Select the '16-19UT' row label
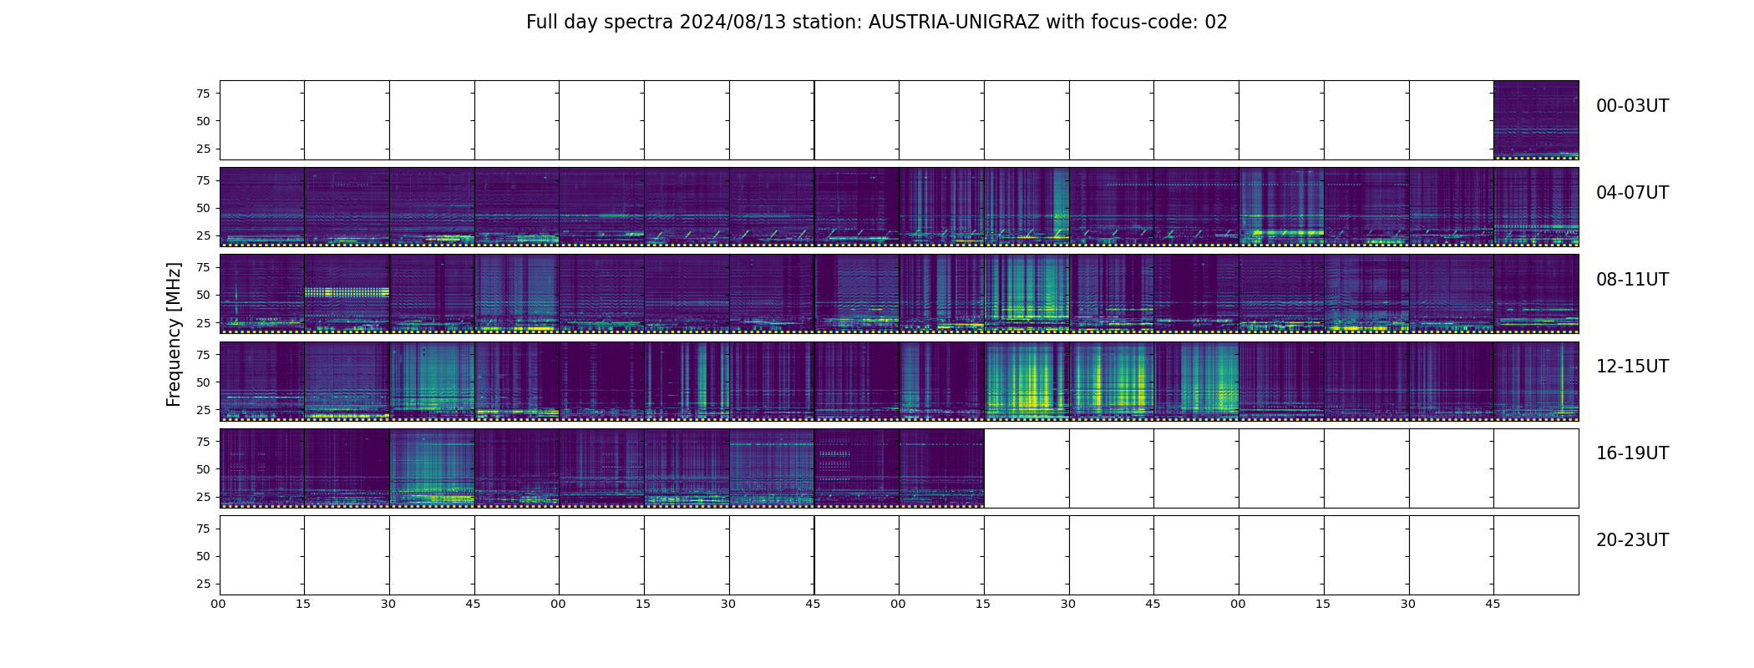This screenshot has width=1754, height=668. click(1632, 453)
